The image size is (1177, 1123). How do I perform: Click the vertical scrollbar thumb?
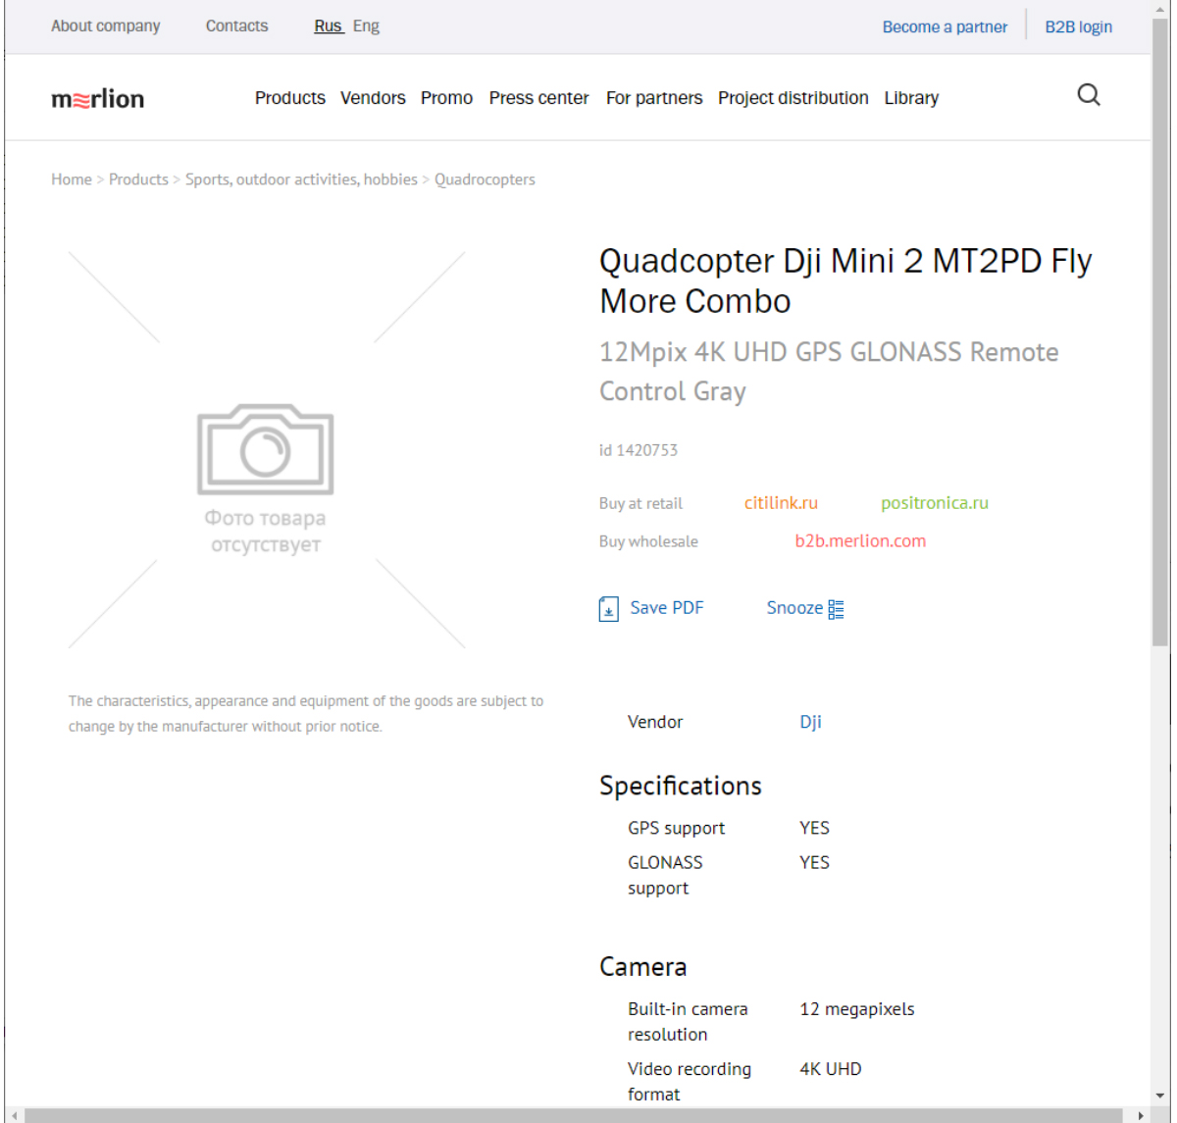(x=1160, y=333)
